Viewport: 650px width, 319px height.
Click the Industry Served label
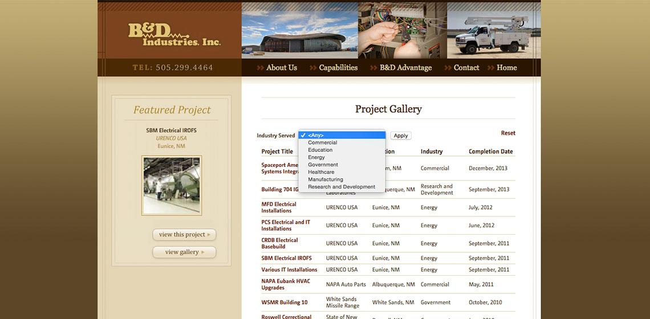click(x=275, y=136)
